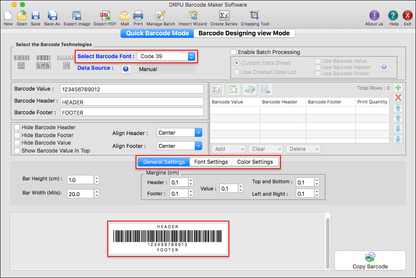416x278 pixels.
Task: Click the preview area vertical scrollbar
Action: tap(328, 243)
